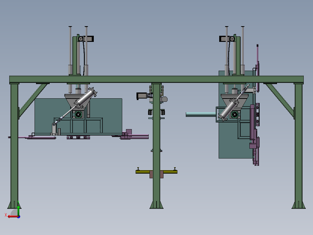Image resolution: width=313 pixels, height=235 pixels.
Task: Select the black motor atop right tower
Action: [224, 39]
